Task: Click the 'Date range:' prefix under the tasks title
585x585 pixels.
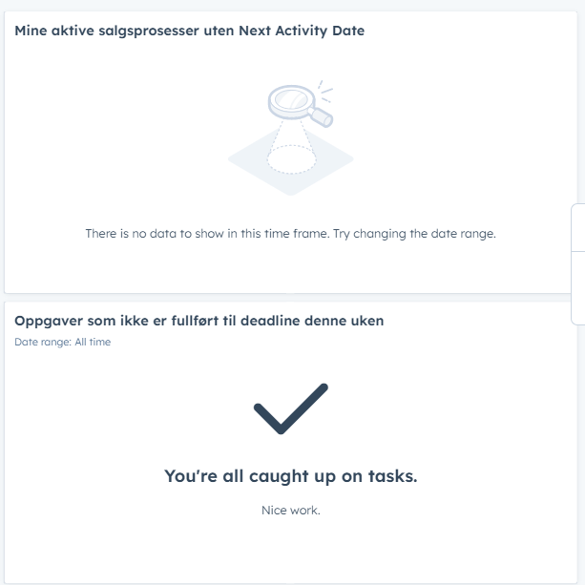Action: (43, 342)
